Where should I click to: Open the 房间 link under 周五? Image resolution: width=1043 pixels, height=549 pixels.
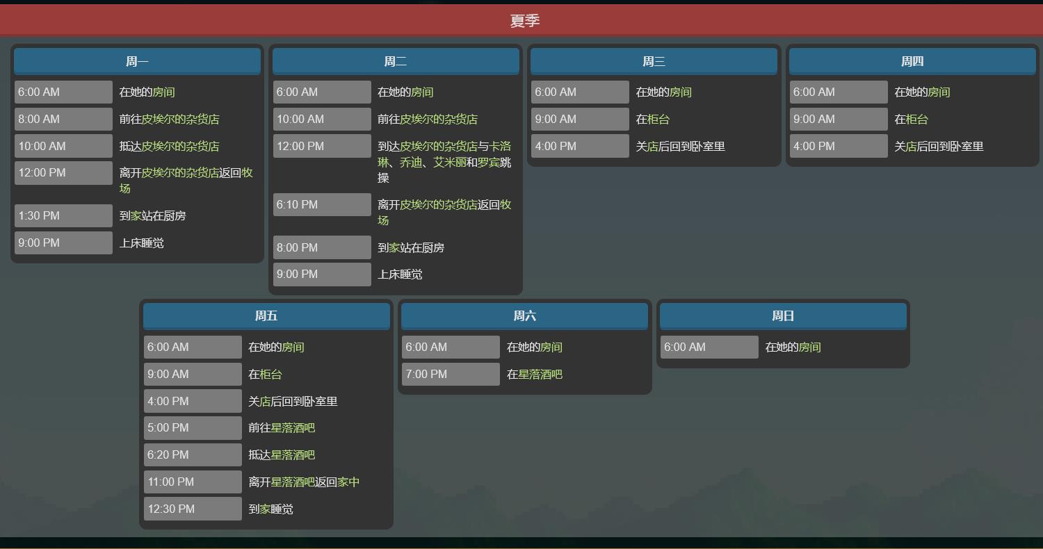(x=293, y=347)
